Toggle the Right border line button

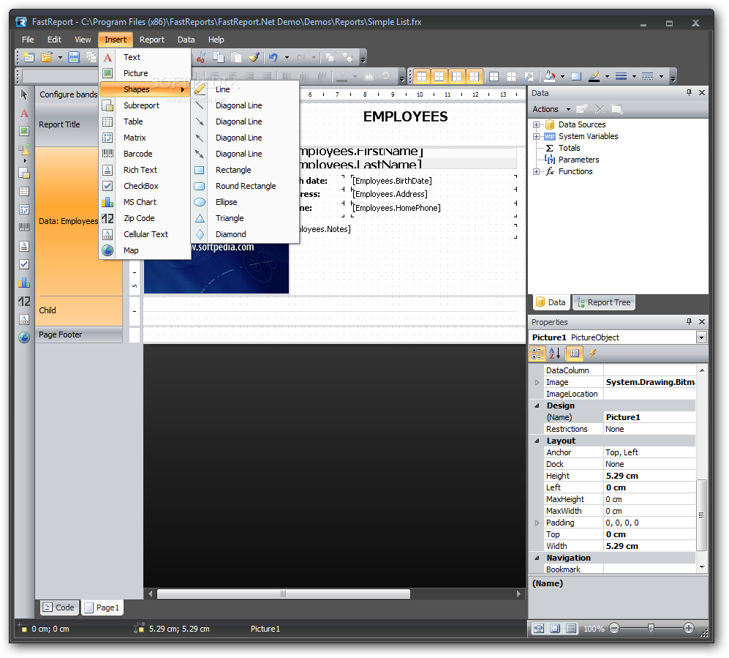[475, 76]
